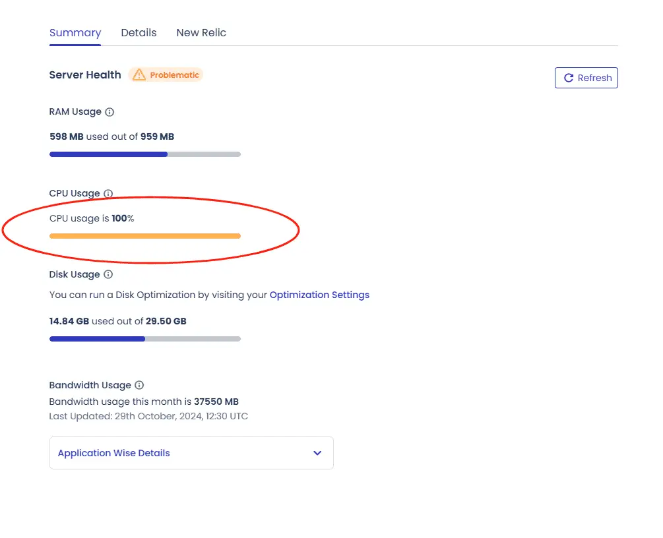Show Disk Usage info tooltip icon
The height and width of the screenshot is (538, 663).
pyautogui.click(x=108, y=275)
